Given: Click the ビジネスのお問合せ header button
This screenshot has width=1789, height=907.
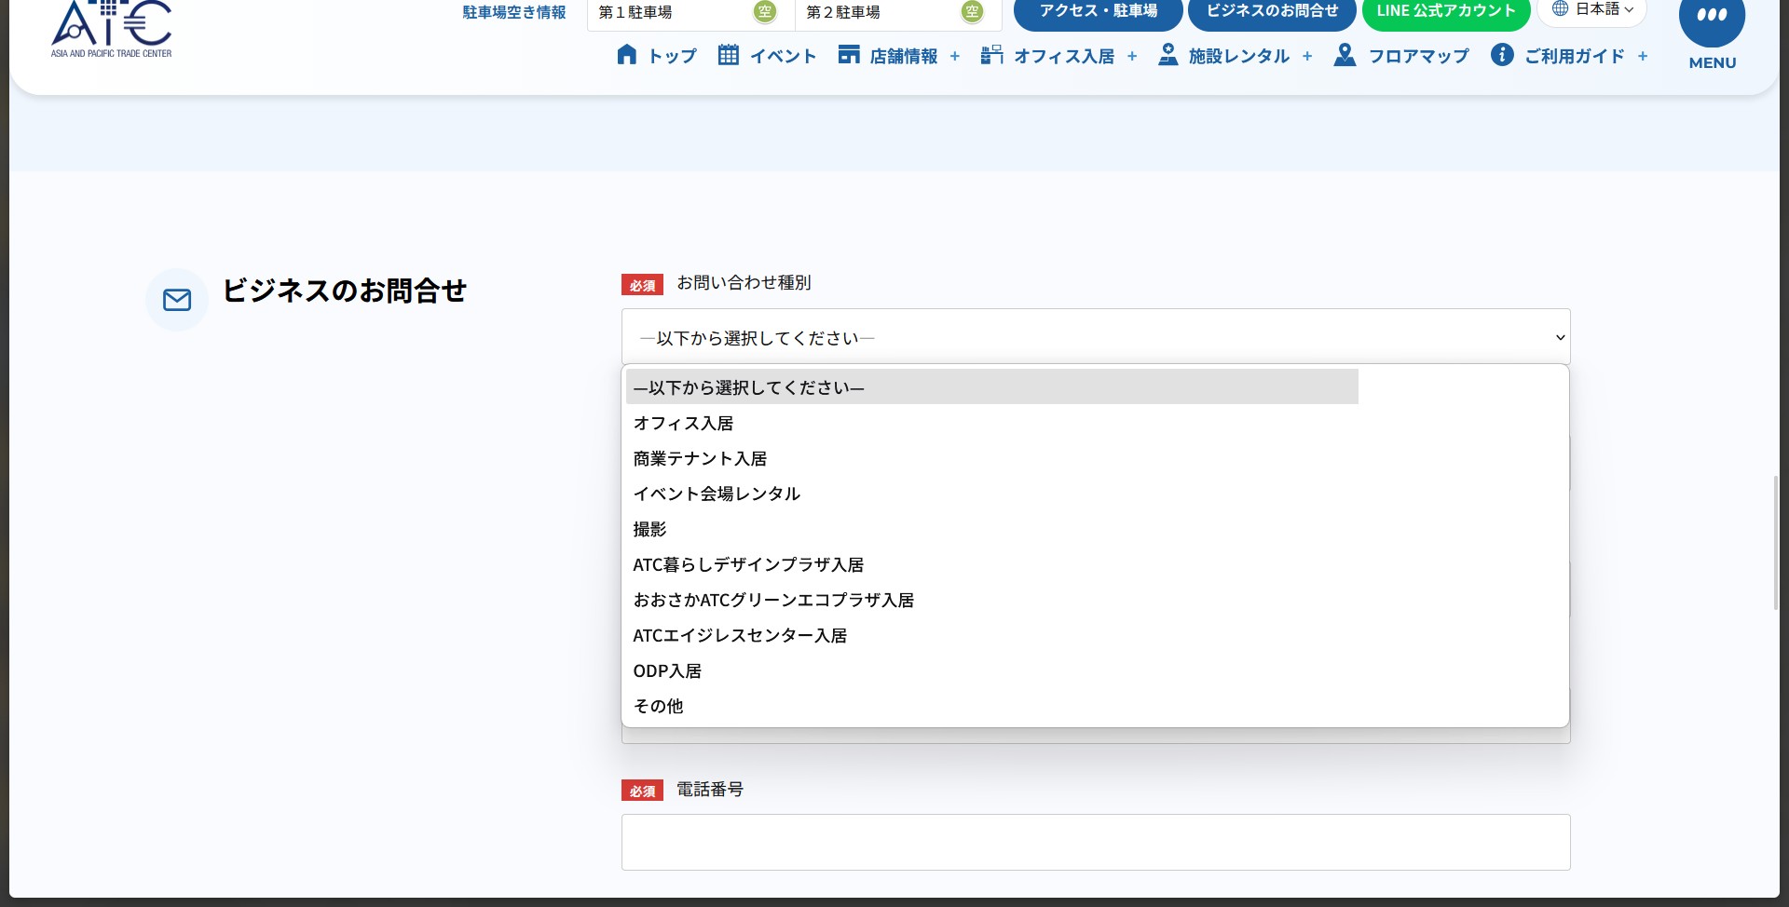Looking at the screenshot, I should point(1272,12).
